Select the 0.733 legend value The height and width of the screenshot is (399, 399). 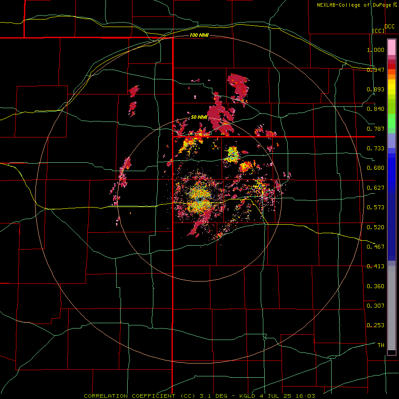(x=376, y=149)
